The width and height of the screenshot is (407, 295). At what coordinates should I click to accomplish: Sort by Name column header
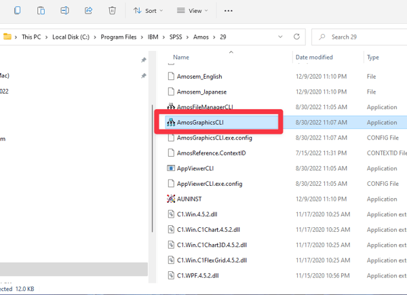tap(181, 58)
